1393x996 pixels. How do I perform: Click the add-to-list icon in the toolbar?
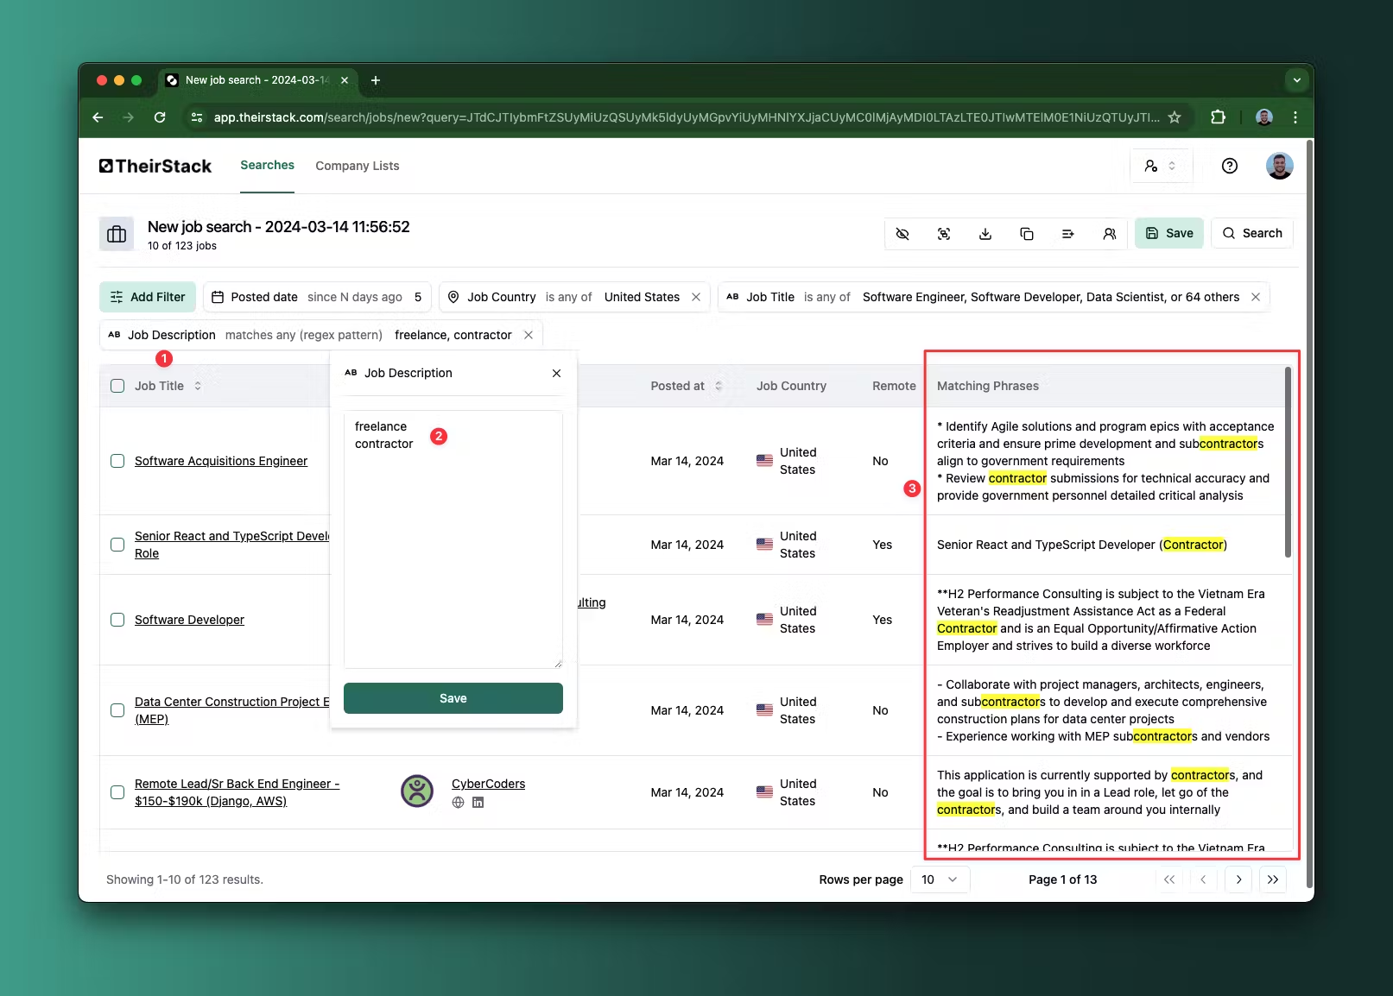[1068, 234]
